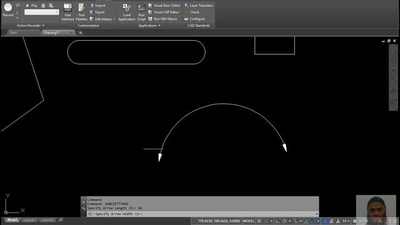This screenshot has width=400, height=225.
Task: Open Layer Translator
Action: point(199,6)
